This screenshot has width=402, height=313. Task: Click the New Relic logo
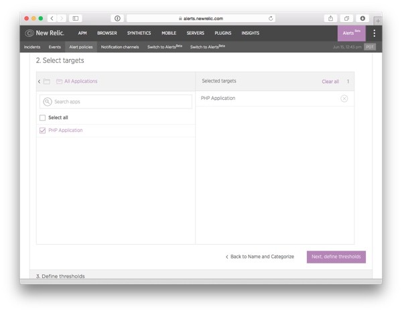44,33
